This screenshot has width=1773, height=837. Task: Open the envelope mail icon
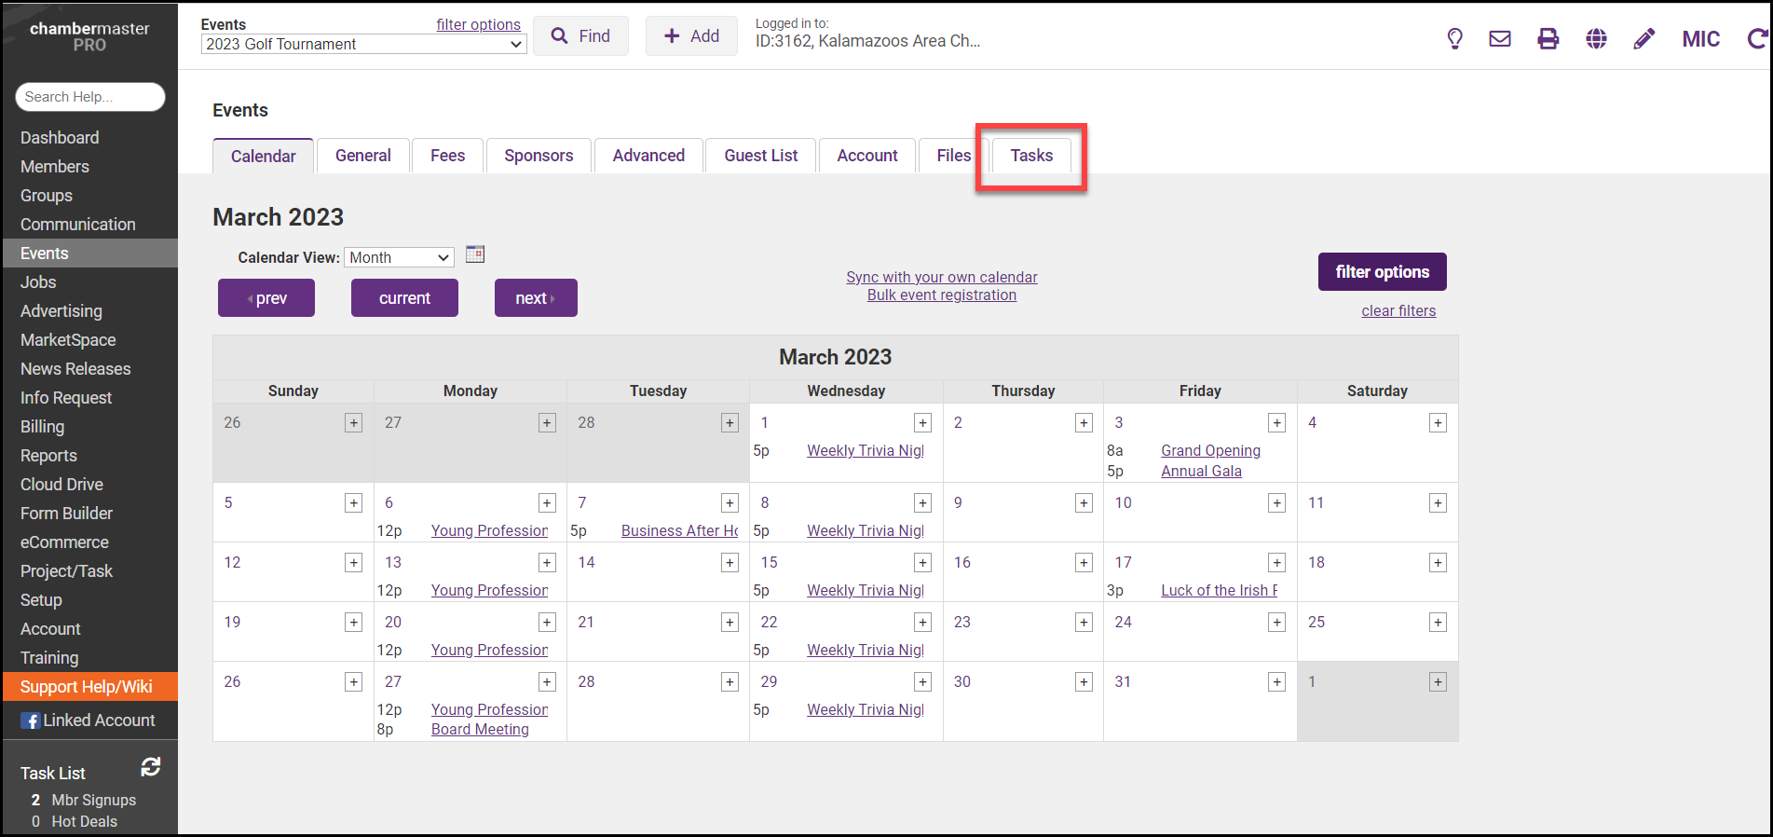[1500, 38]
